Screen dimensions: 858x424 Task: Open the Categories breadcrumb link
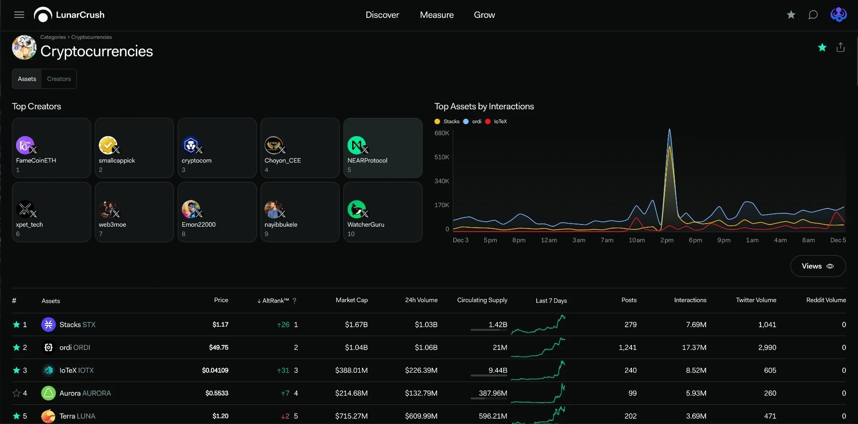coord(53,37)
